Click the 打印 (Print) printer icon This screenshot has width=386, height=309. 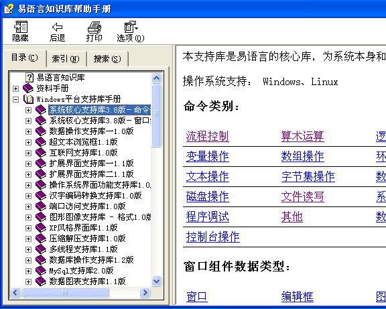pyautogui.click(x=94, y=27)
